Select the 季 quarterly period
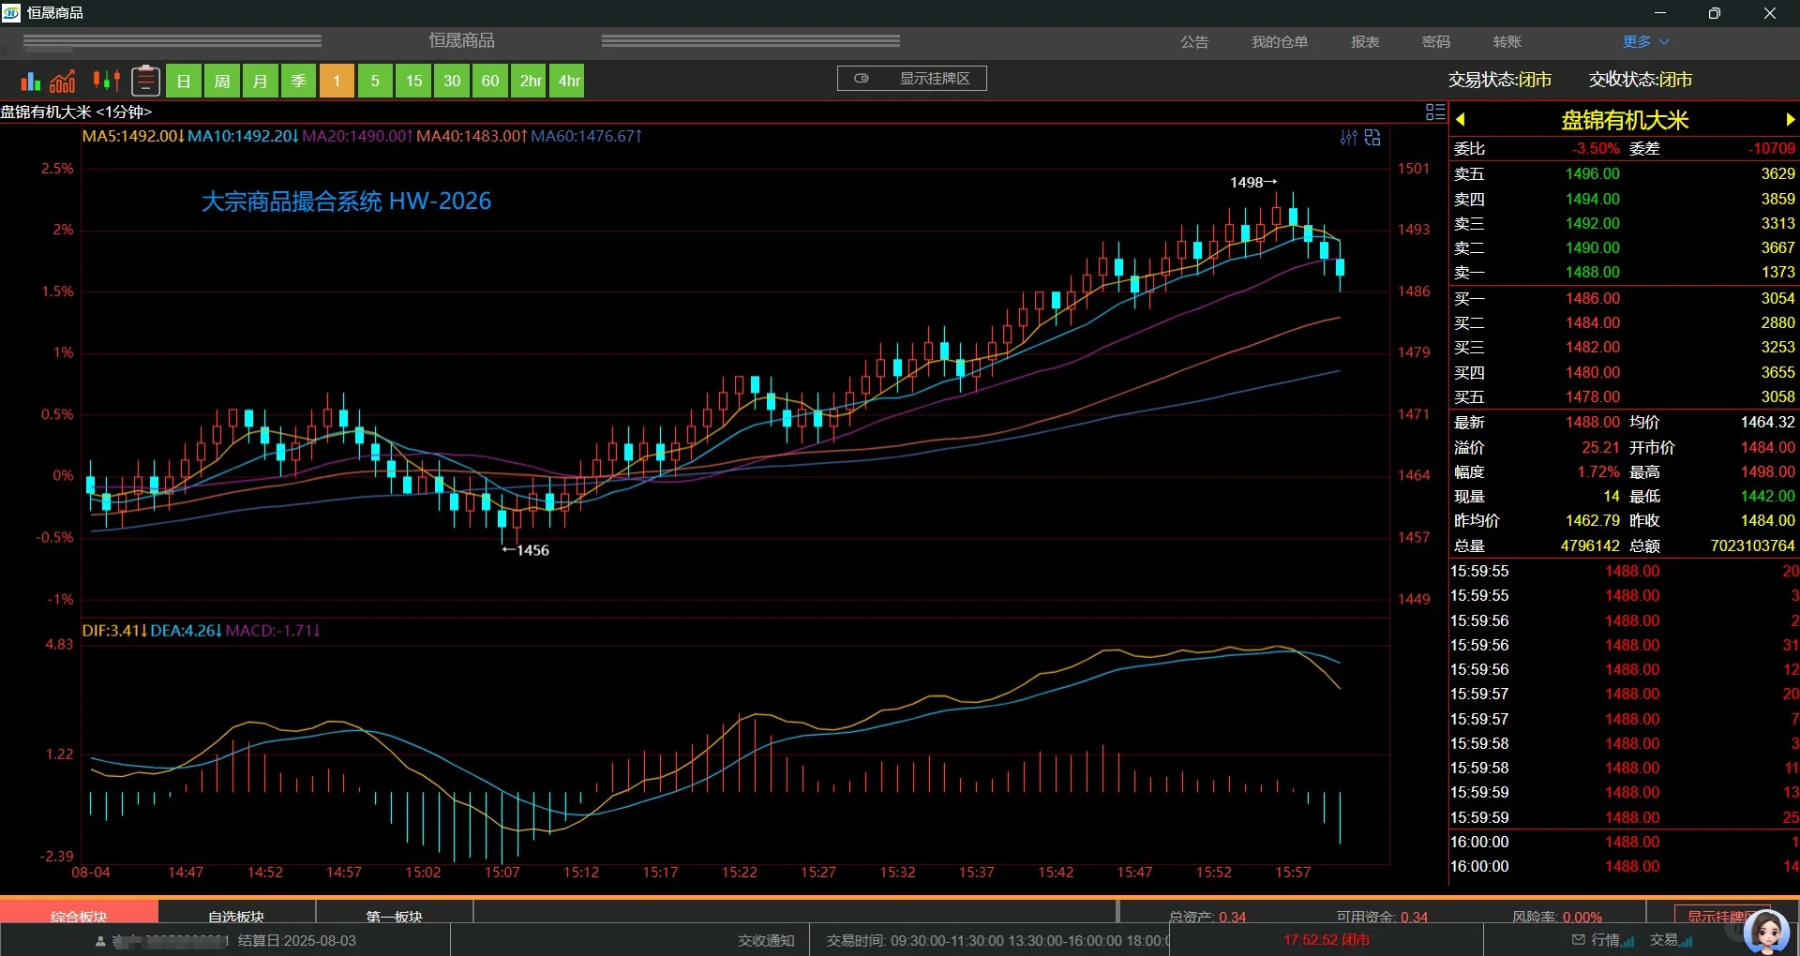Image resolution: width=1800 pixels, height=956 pixels. click(298, 81)
